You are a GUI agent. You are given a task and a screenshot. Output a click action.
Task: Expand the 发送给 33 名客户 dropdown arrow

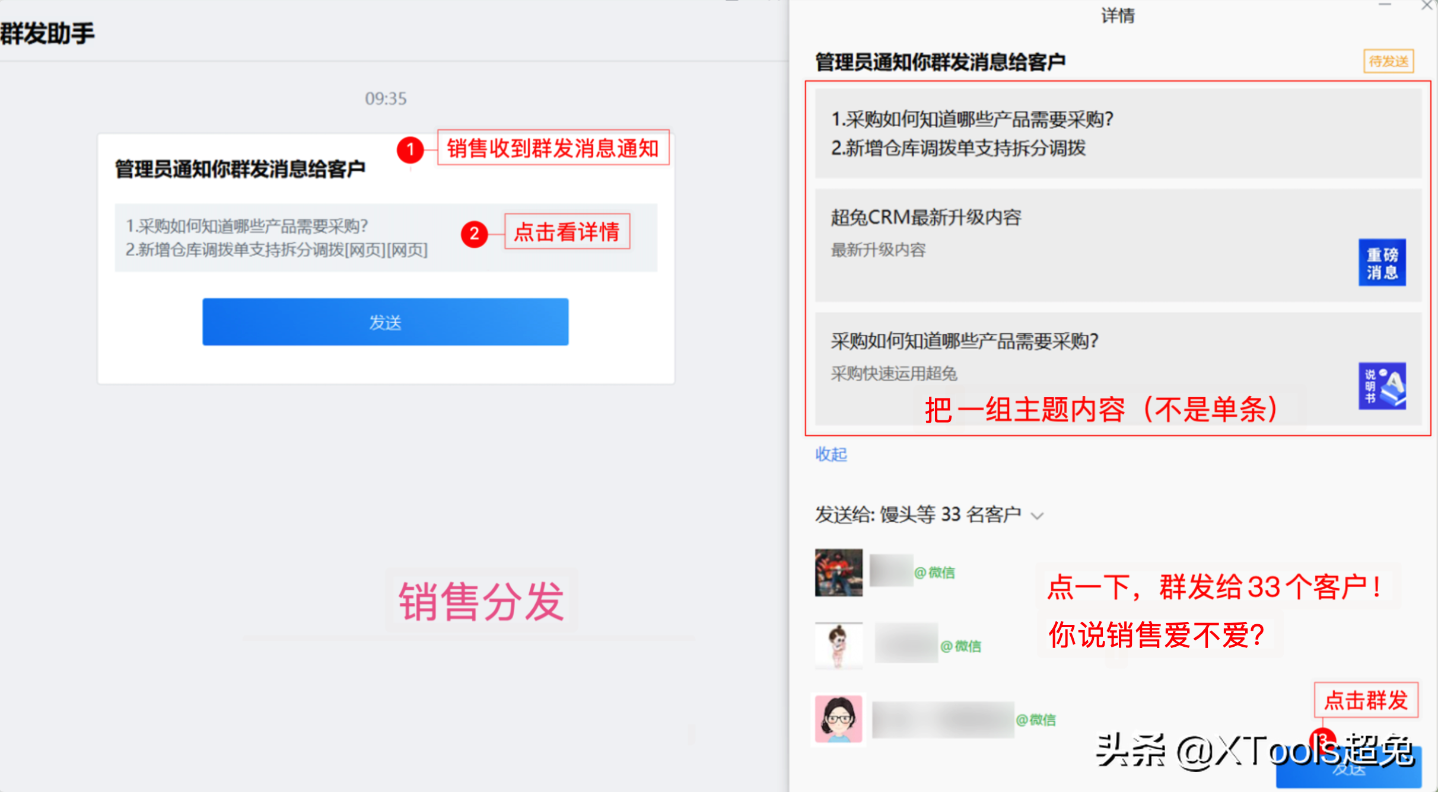[1037, 516]
